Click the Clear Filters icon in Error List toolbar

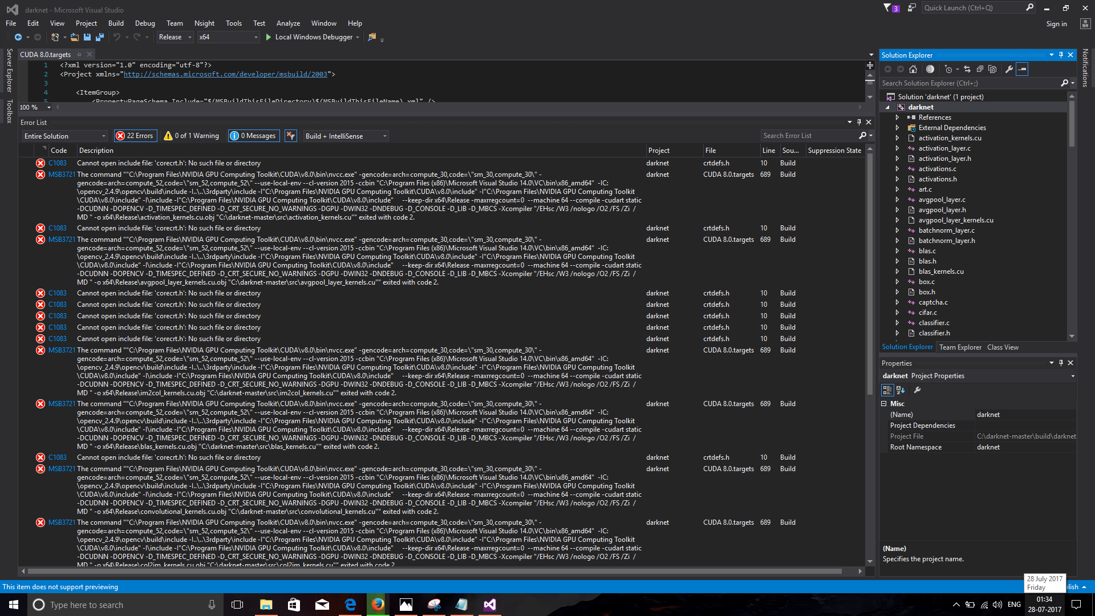click(x=291, y=135)
